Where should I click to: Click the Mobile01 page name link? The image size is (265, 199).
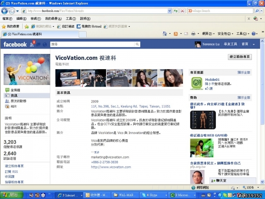pyautogui.click(x=212, y=80)
